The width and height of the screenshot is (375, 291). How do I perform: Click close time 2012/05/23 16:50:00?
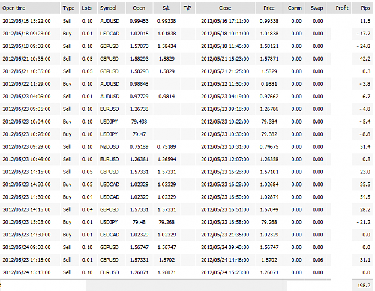225,197
